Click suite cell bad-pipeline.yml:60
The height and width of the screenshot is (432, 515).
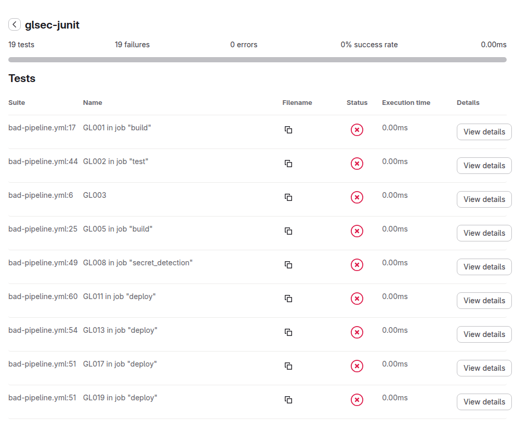pos(43,296)
